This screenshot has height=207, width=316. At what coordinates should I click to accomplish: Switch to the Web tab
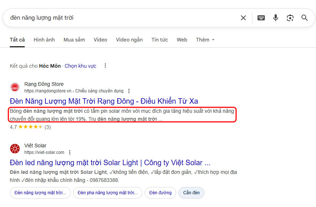coord(182,40)
